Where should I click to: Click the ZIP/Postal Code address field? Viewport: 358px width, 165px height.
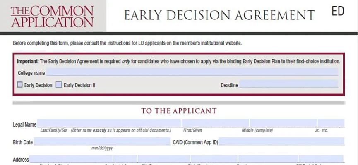[x=321, y=159]
